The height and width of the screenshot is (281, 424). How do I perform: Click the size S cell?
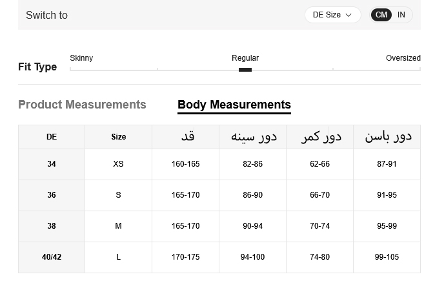[x=118, y=195]
